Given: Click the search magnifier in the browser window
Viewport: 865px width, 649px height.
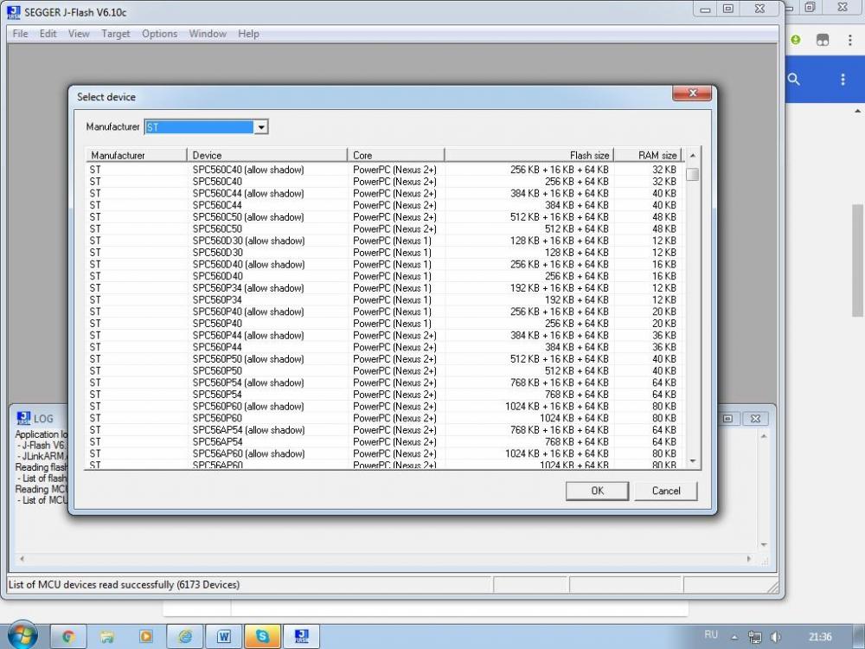Looking at the screenshot, I should coord(793,79).
